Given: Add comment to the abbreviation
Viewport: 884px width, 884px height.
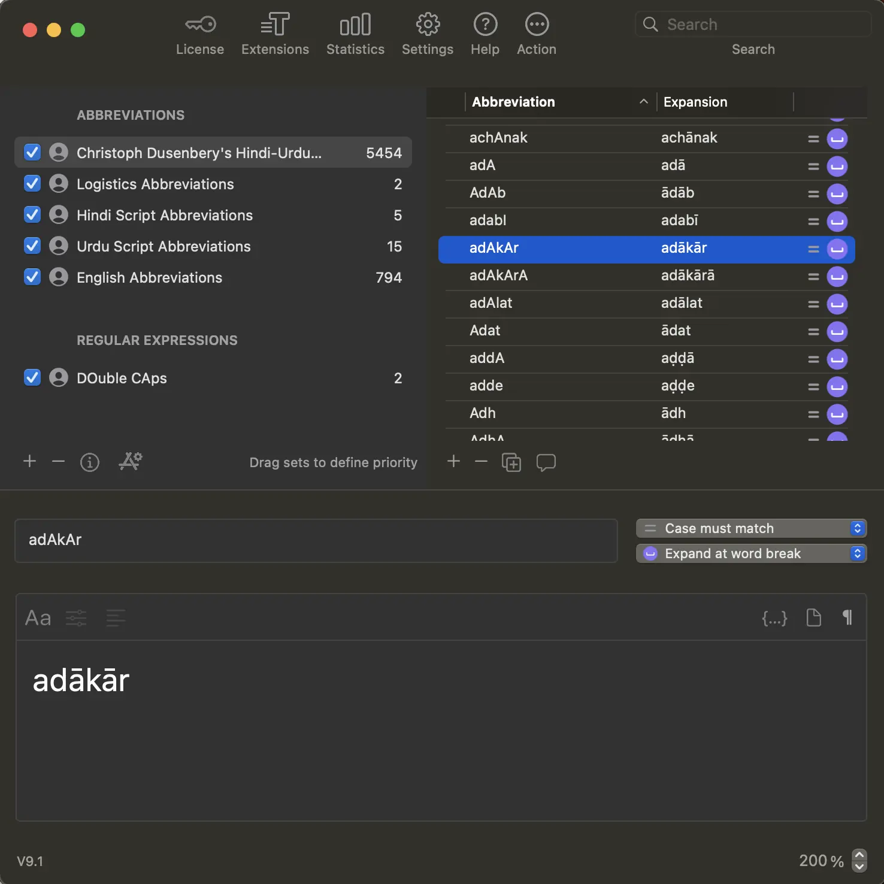Looking at the screenshot, I should coord(546,462).
